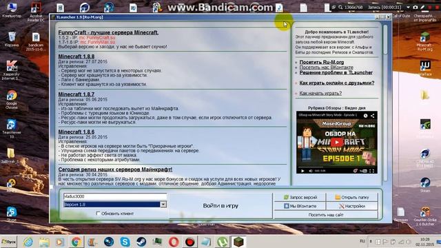
Task: Click the Watch later clock icon on video
Action: (365, 116)
